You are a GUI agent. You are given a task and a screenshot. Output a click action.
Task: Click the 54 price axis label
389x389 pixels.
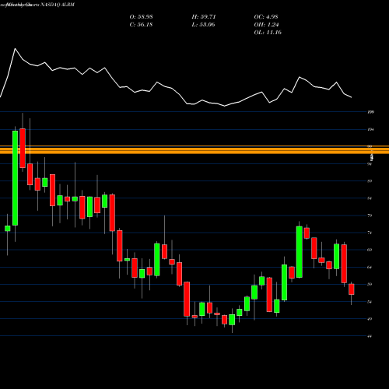(x=370, y=302)
